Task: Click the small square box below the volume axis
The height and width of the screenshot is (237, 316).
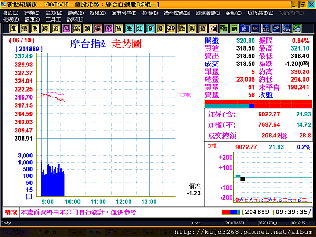Action: tap(29, 196)
